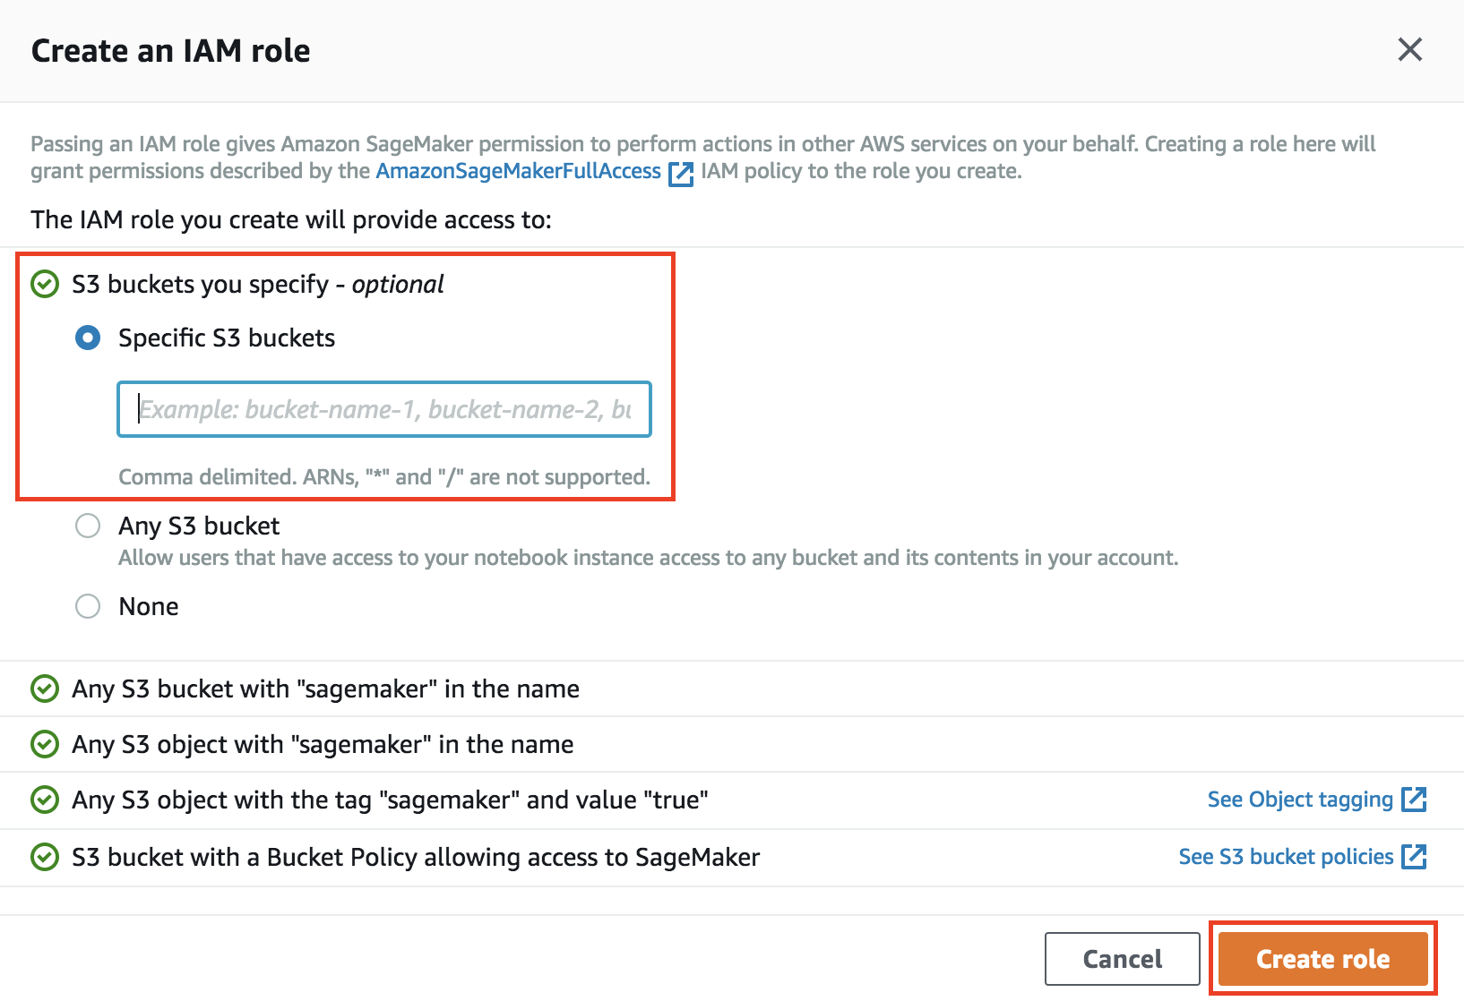Open the See S3 bucket policies link
The height and width of the screenshot is (1001, 1464).
pos(1286,857)
